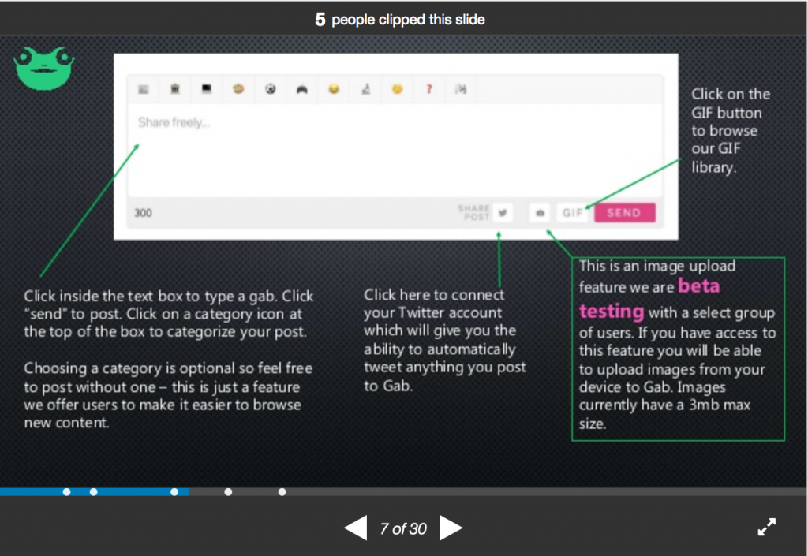The height and width of the screenshot is (556, 808).
Task: Click the pink 'beta testing' text
Action: click(x=649, y=299)
